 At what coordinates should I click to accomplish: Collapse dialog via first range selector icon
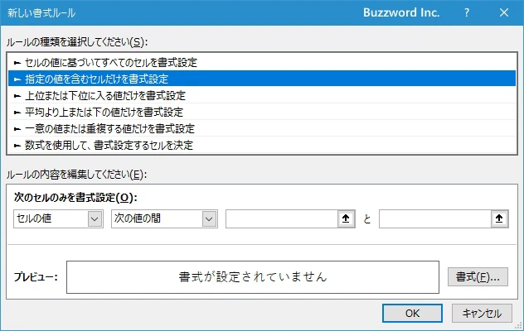346,219
